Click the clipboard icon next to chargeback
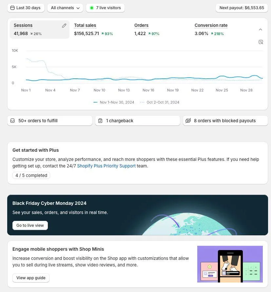This screenshot has height=292, width=271. (x=100, y=121)
